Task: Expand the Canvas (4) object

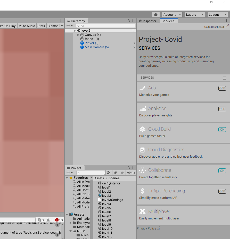Action: click(78, 35)
